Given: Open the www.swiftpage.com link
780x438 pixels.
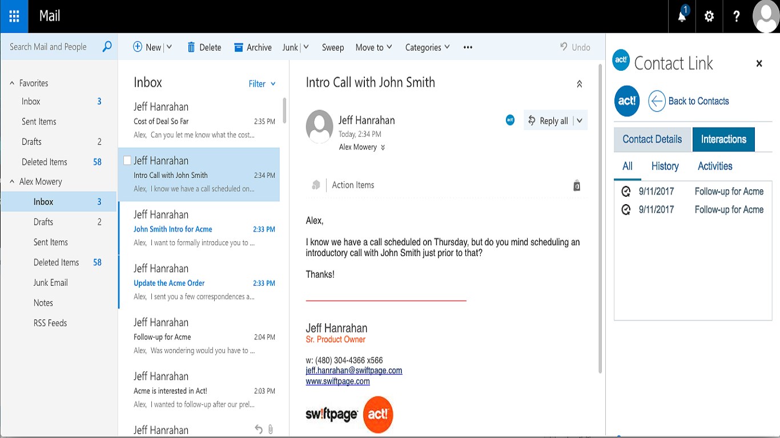Looking at the screenshot, I should [x=337, y=382].
